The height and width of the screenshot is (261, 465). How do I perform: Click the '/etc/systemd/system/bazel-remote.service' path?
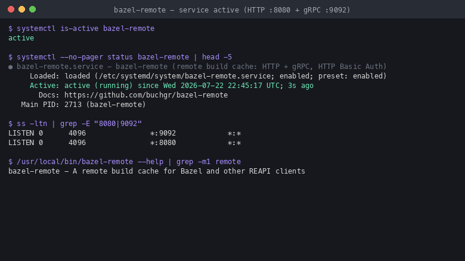click(185, 76)
